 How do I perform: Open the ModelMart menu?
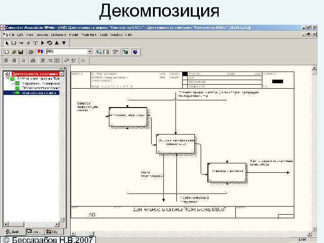(x=89, y=35)
